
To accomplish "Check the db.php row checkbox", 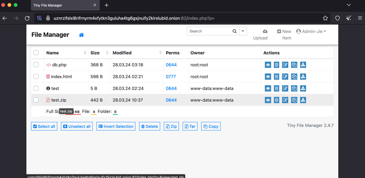I will pos(36,65).
